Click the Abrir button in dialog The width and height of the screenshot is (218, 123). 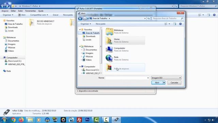[x=157, y=83]
